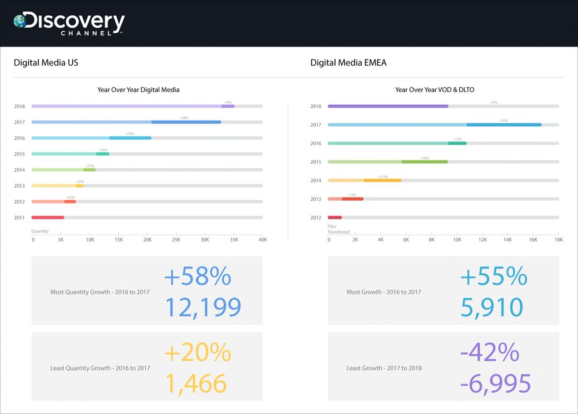Click the +12% label above EMEA 2016 bar

point(458,139)
